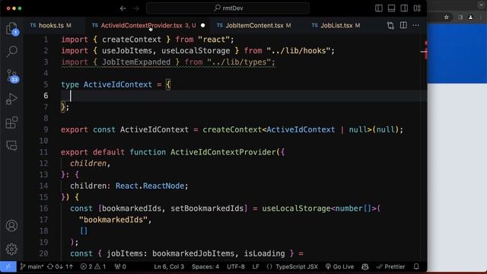Viewport: 487px width, 274px height.
Task: Toggle the secondary side bar layout icon
Action: click(x=404, y=8)
